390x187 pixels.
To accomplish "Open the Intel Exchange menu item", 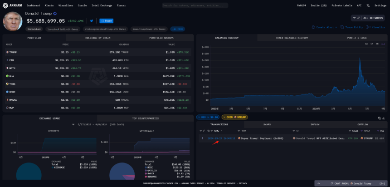I will 102,5.
